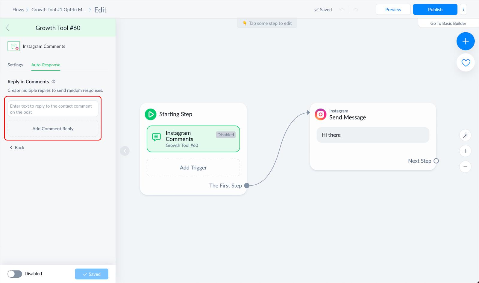Screen dimensions: 479x283
Task: Click the Publish button
Action: [x=435, y=10]
